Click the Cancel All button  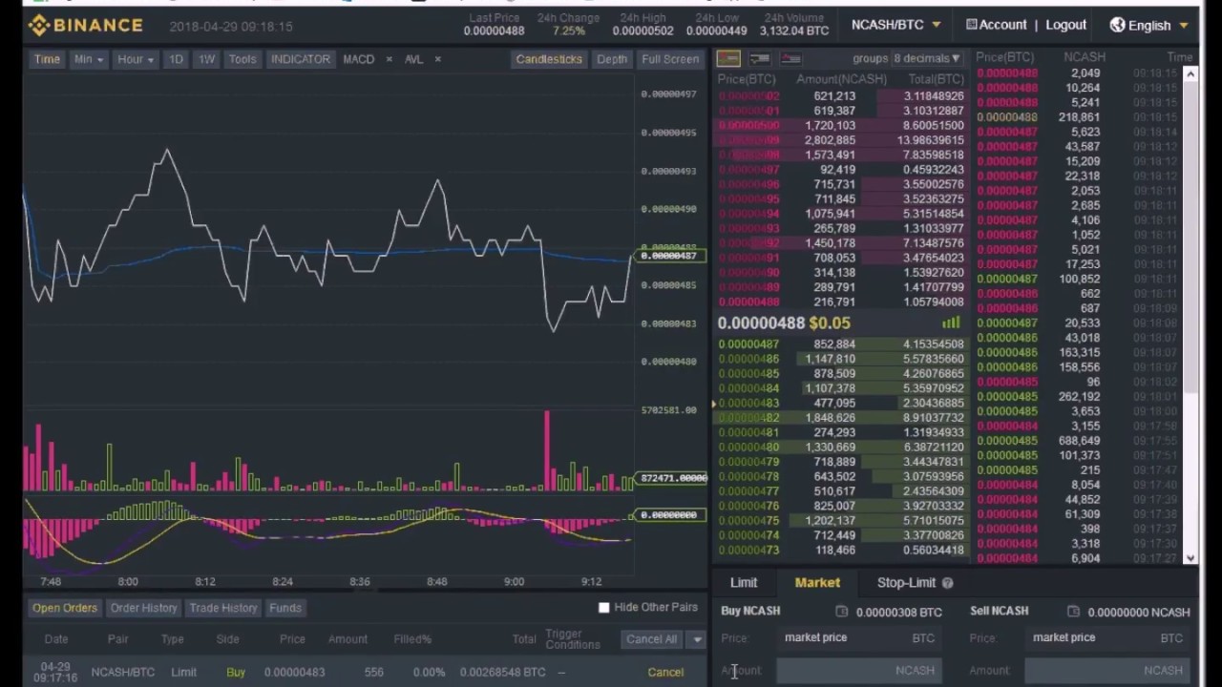click(652, 639)
